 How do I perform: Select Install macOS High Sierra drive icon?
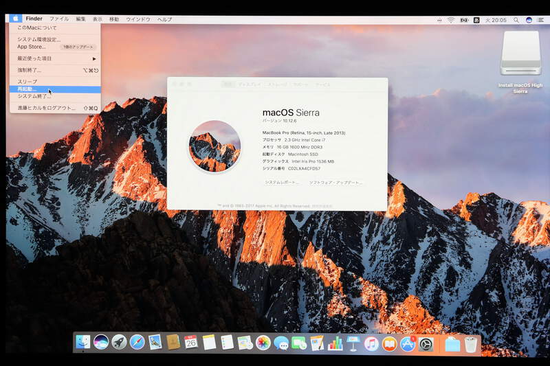point(521,54)
